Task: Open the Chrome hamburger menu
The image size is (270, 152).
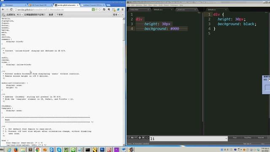Action: pyautogui.click(x=122, y=9)
